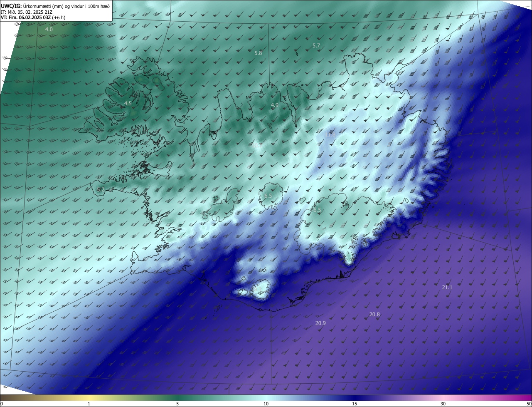
Task: Click the 4.0 value on the map
Action: (49, 30)
